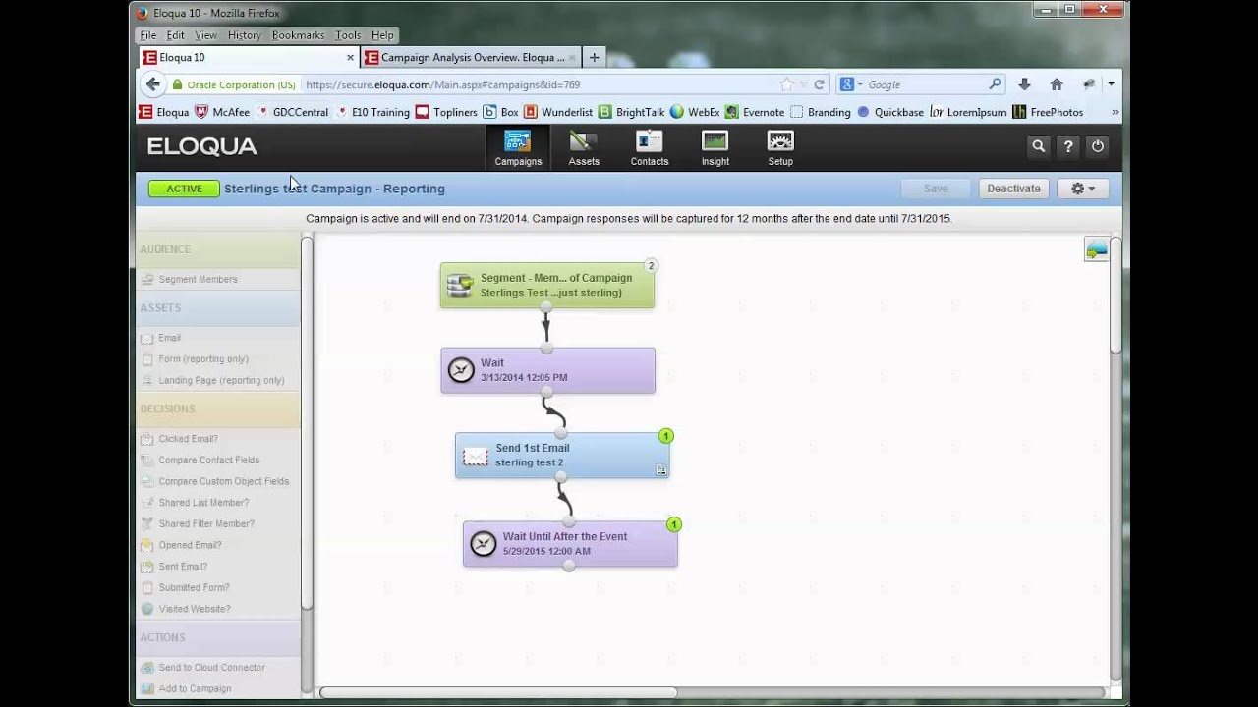
Task: Collapse the Audience section header
Action: click(x=218, y=249)
